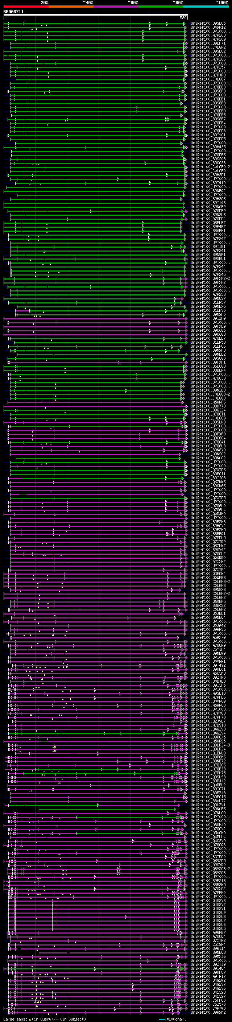Select hit label UniRef100_B9SLN9
Screen dimensions: 232x1022
pyautogui.click(x=208, y=422)
